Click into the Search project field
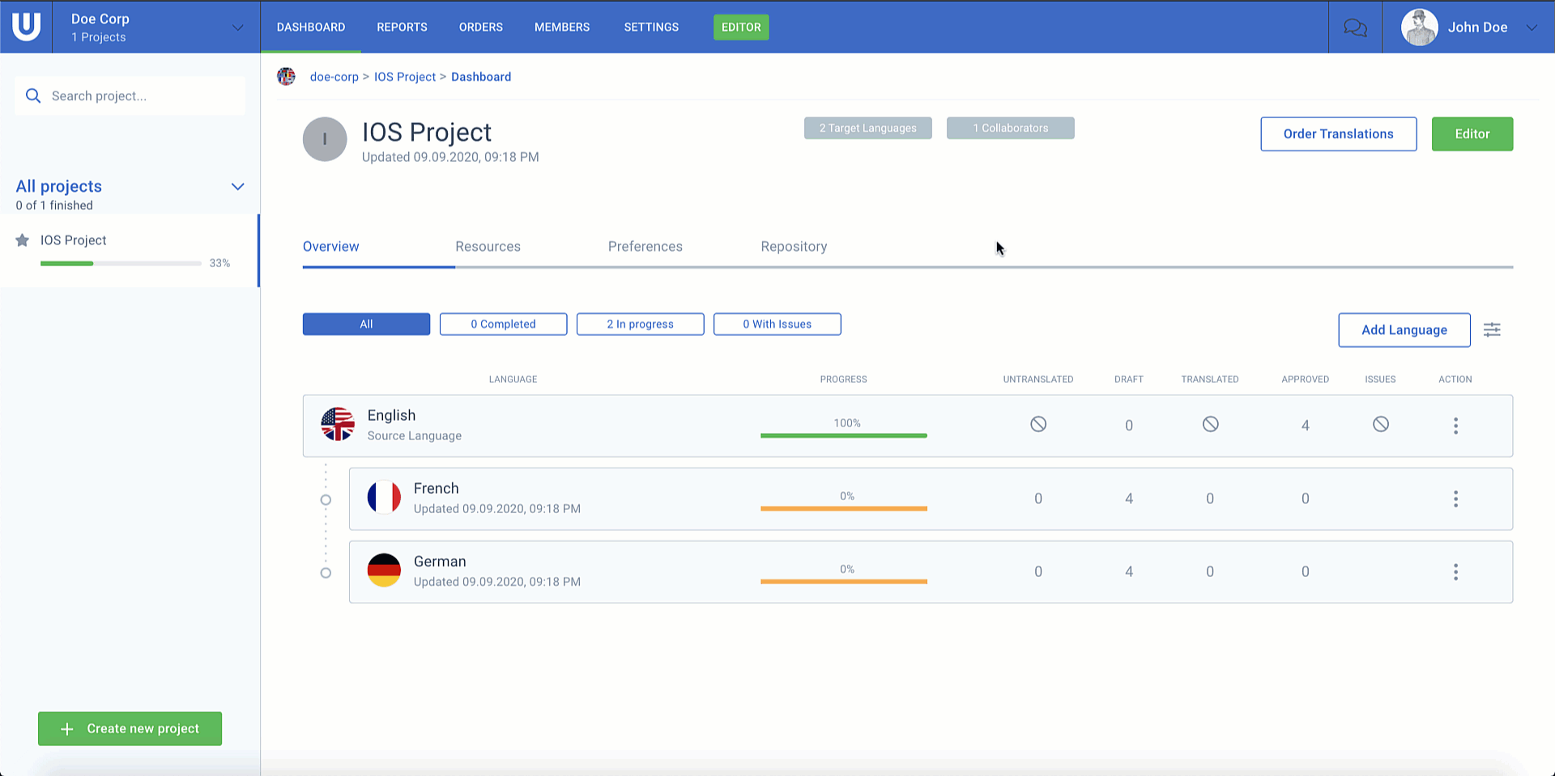 coord(130,95)
